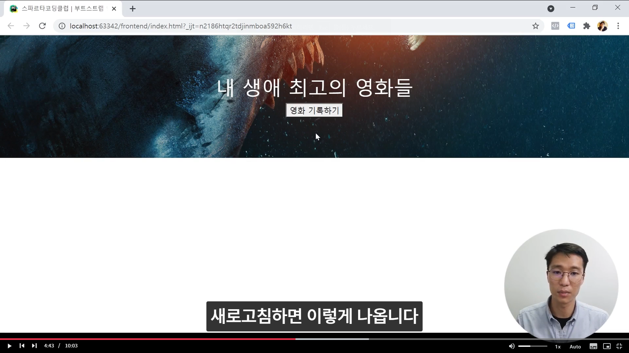Open the code brackets extension icon

pyautogui.click(x=555, y=26)
